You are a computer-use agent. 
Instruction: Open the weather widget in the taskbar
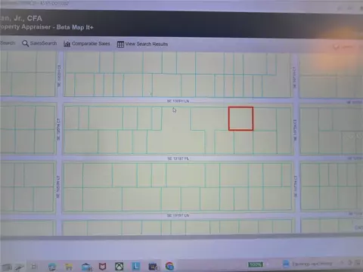coord(307,264)
